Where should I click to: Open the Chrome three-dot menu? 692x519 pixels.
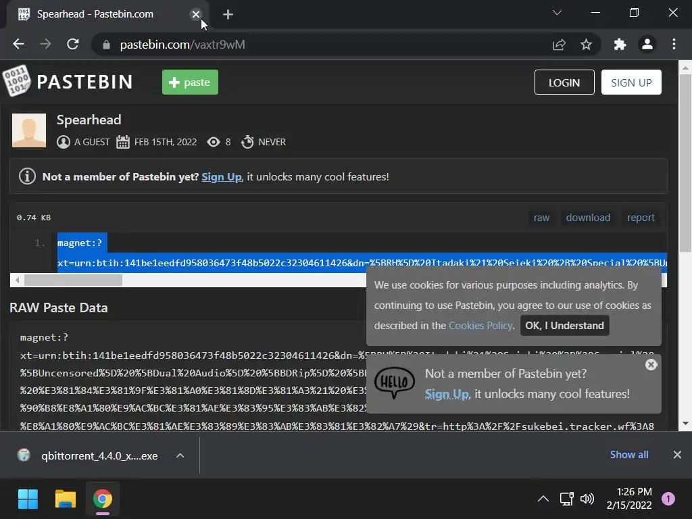tap(674, 44)
